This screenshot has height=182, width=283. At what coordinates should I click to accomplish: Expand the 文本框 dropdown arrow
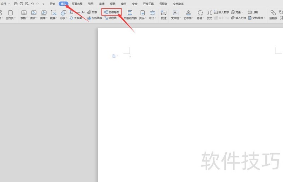click(x=180, y=18)
